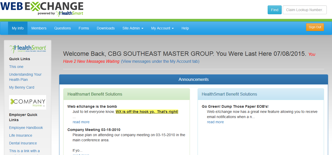Click the 'Quick Links' heading

[x=19, y=59]
